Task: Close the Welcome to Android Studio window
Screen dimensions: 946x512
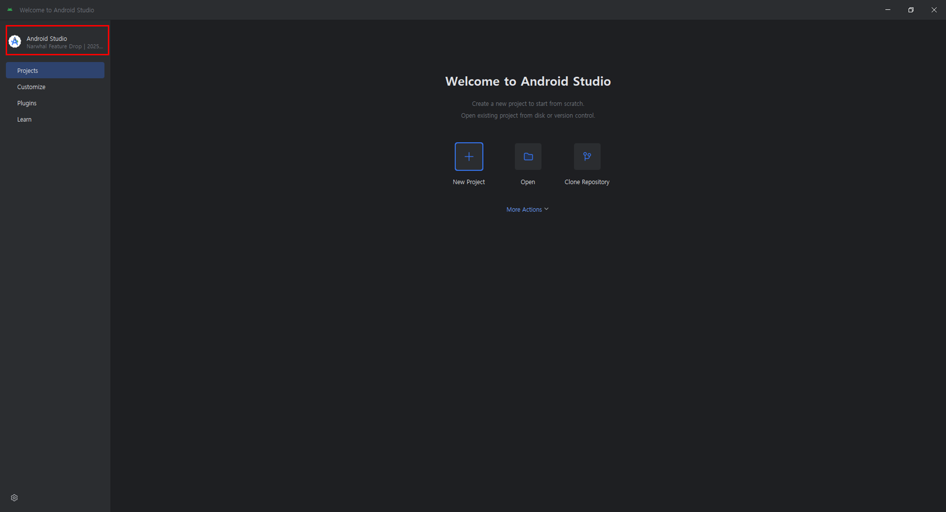Action: point(934,9)
